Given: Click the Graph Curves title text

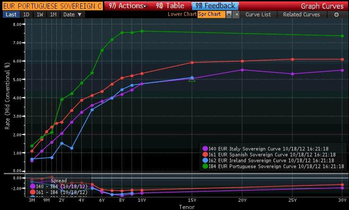Looking at the screenshot, I should click(x=322, y=6).
